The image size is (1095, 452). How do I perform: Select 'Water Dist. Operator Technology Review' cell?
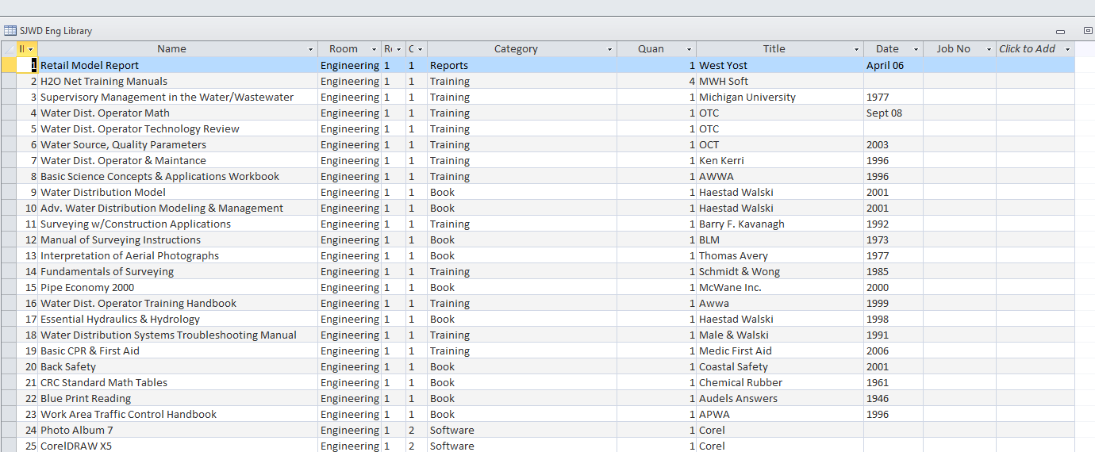(178, 128)
